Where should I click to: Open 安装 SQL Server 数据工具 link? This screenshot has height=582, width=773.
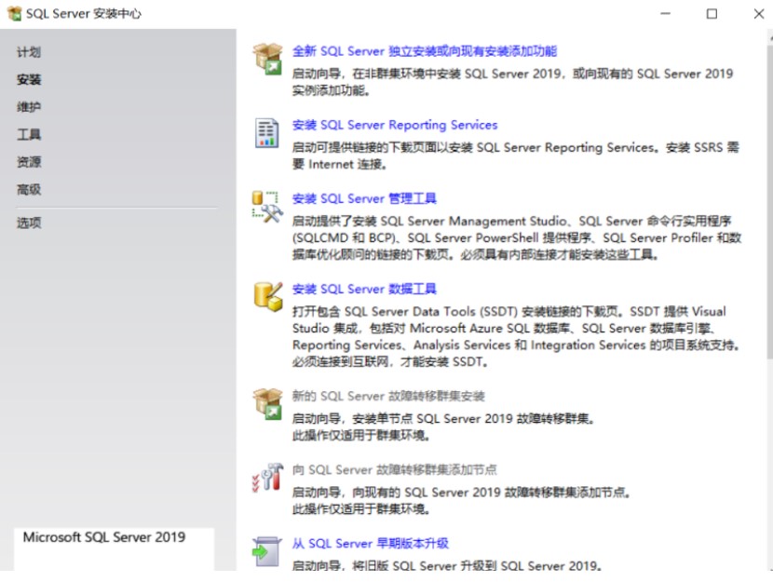[x=364, y=289]
